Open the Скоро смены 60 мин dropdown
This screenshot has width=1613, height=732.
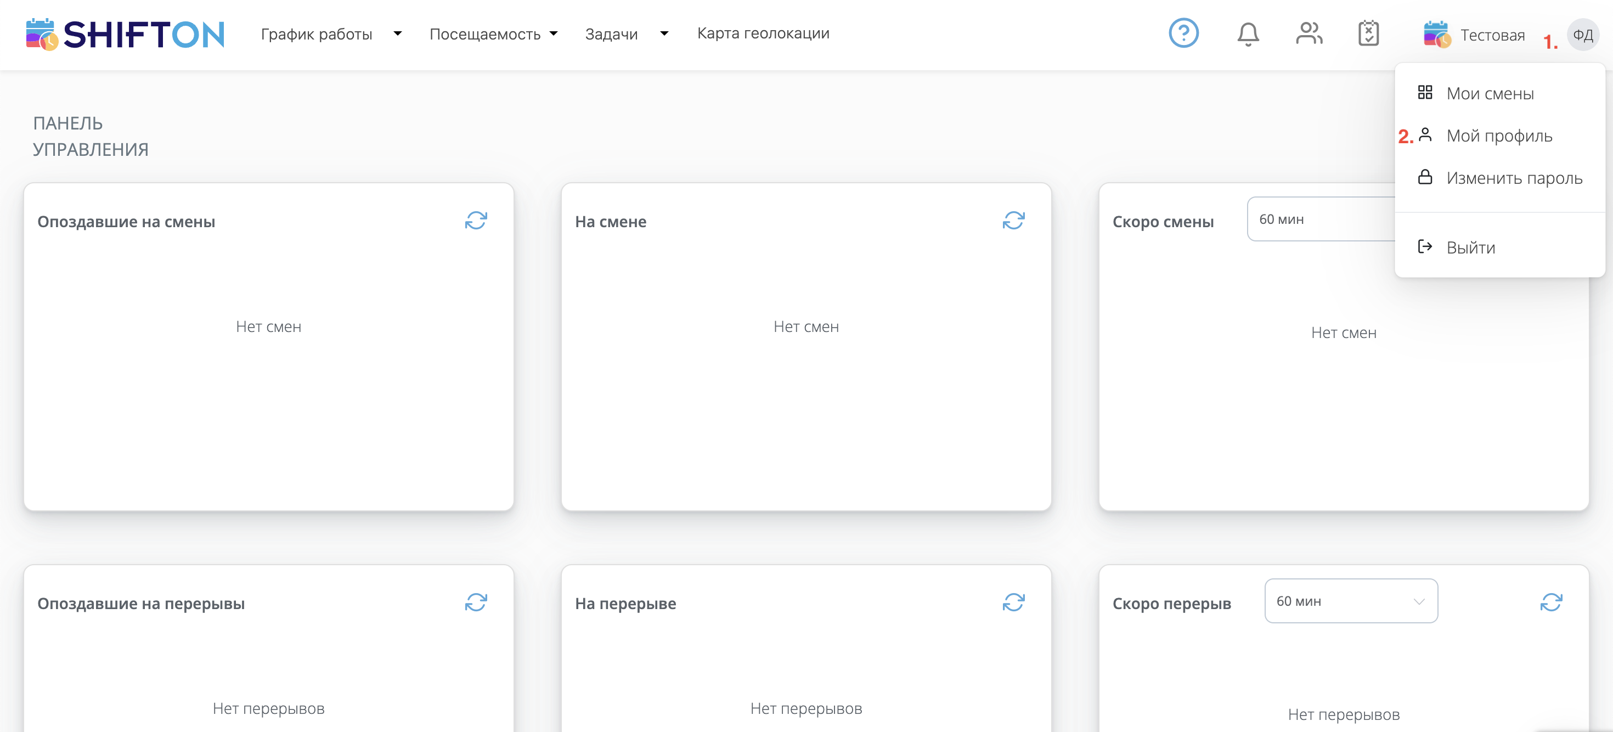[x=1321, y=219]
